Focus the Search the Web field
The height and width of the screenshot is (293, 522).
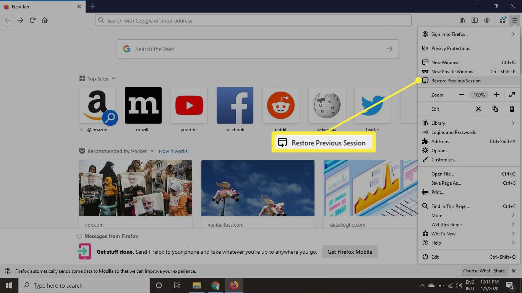[258, 49]
